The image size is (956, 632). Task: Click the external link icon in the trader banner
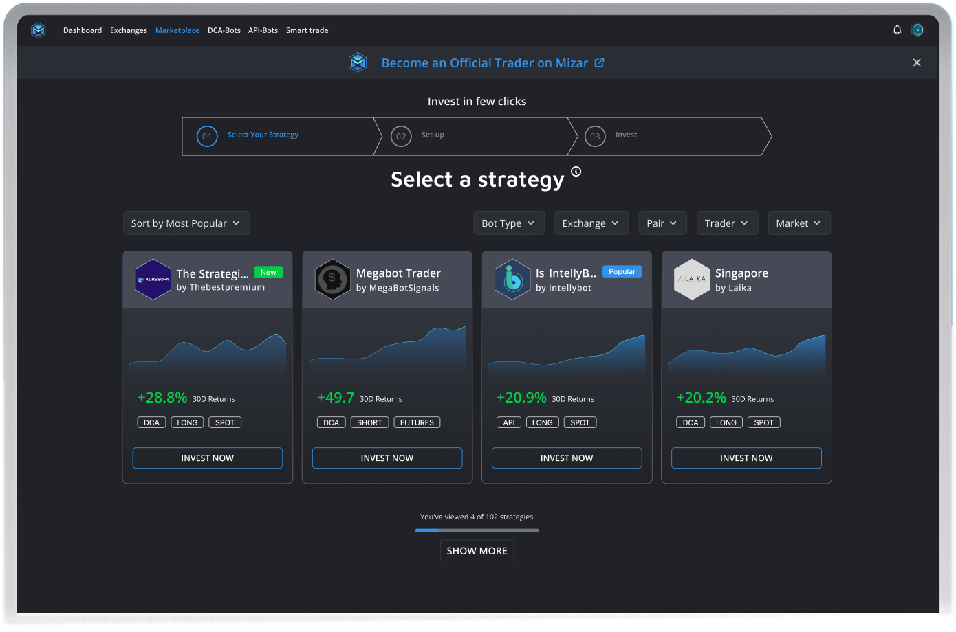pyautogui.click(x=599, y=62)
